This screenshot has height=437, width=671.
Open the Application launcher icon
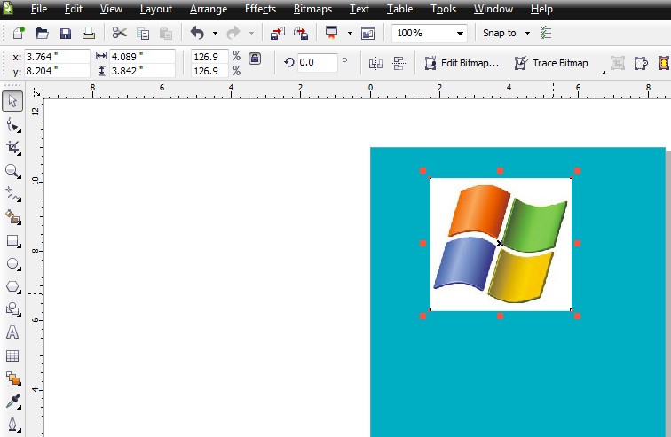click(331, 33)
